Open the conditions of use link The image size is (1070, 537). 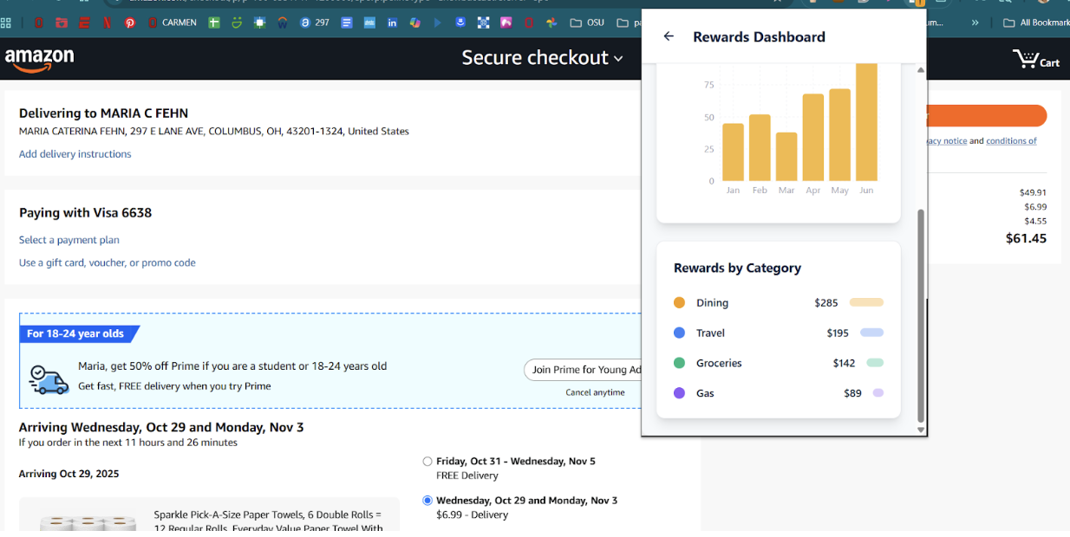(1011, 140)
